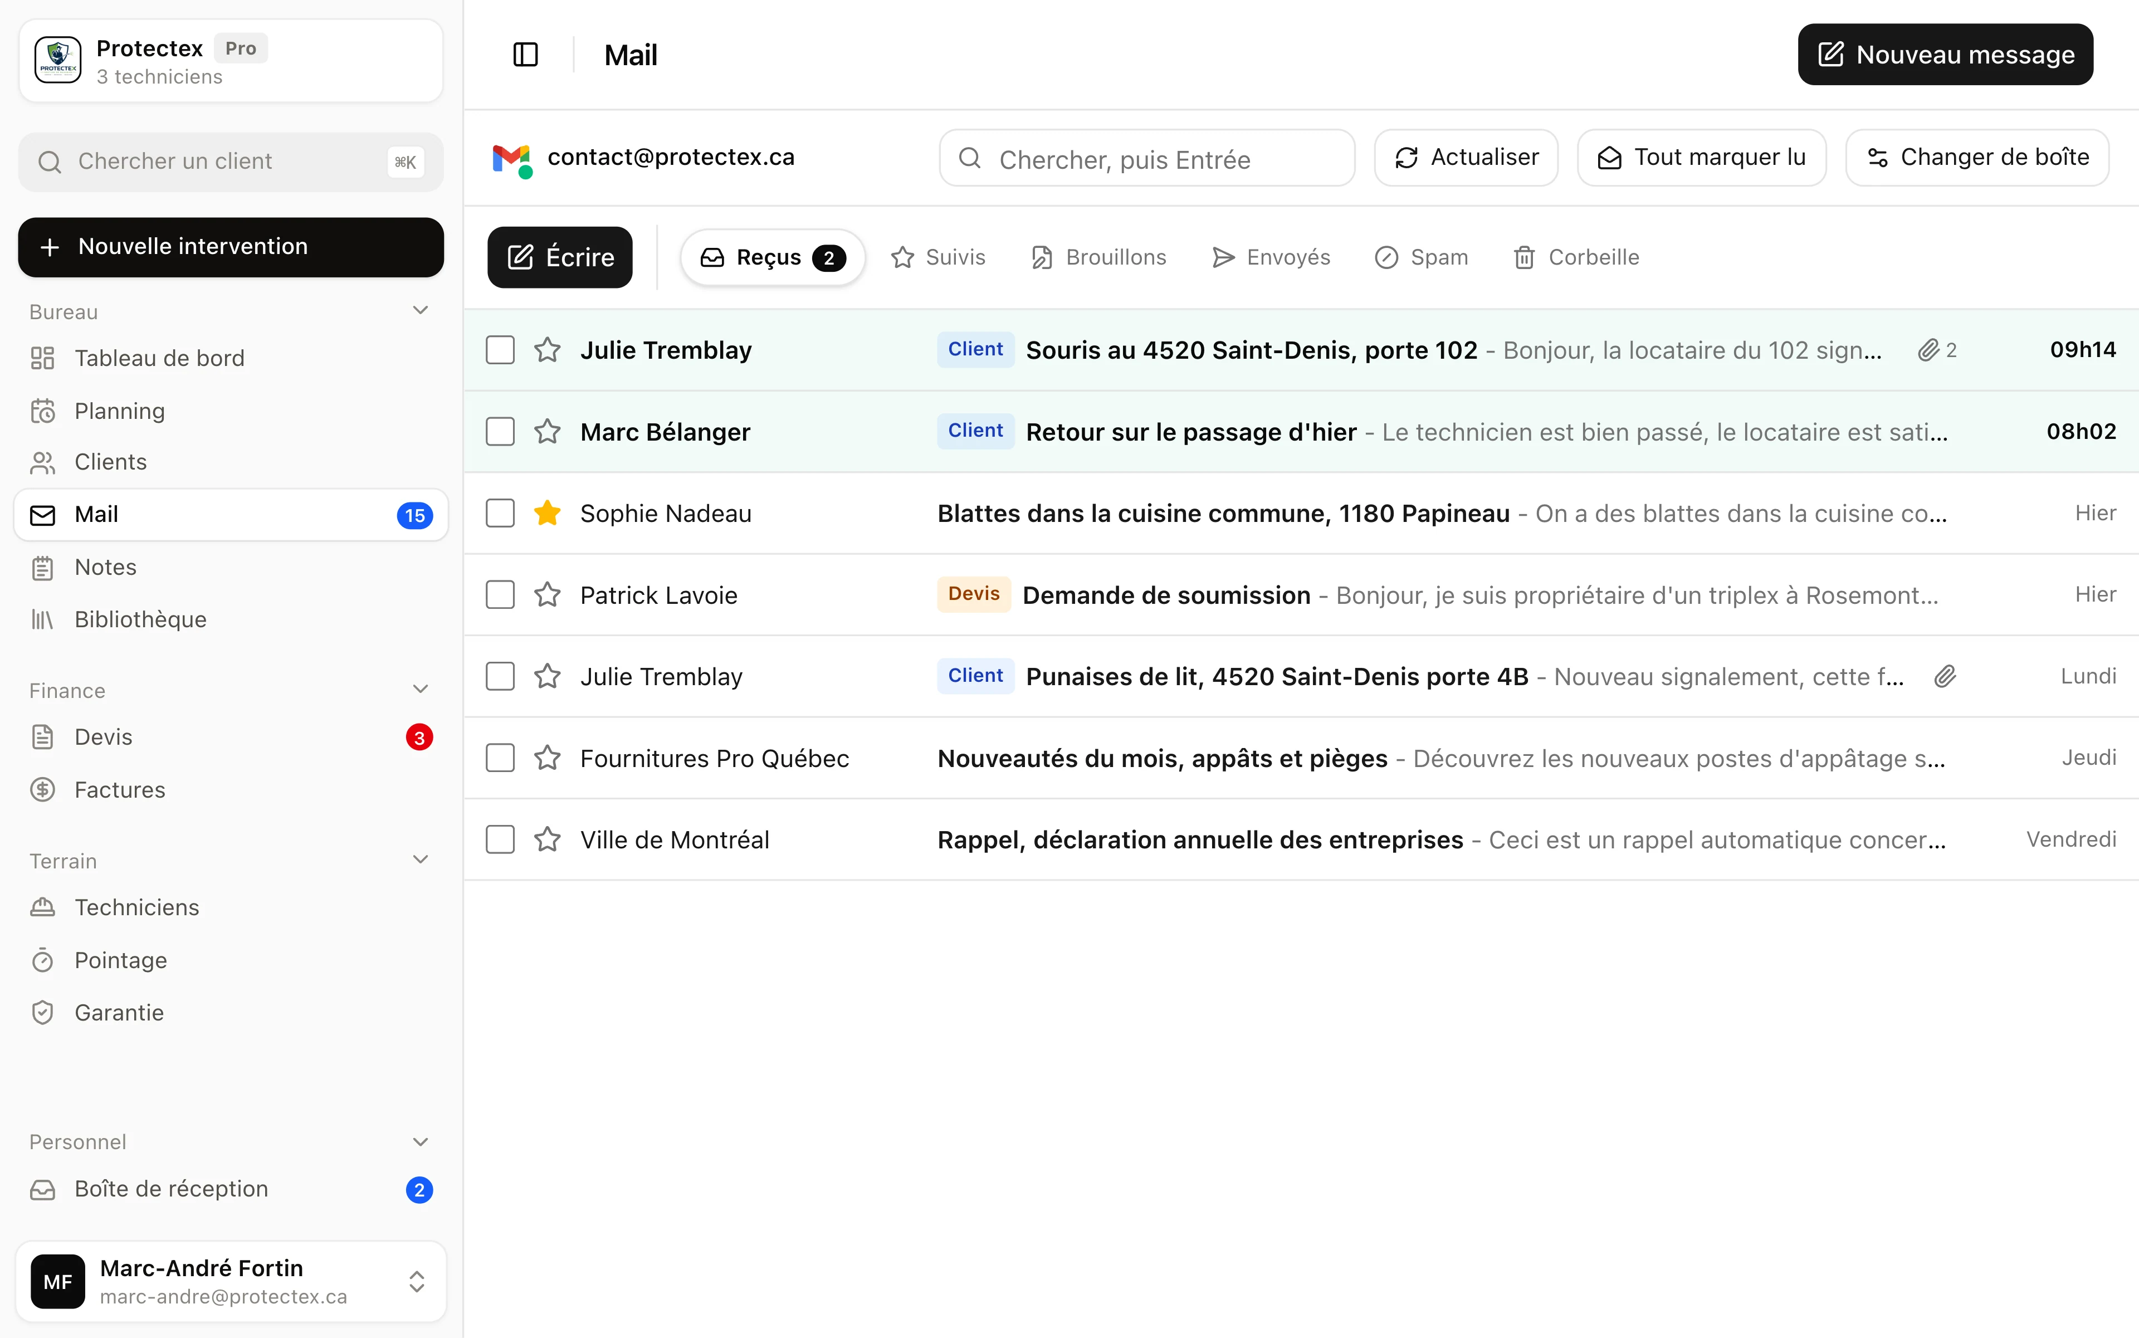Open Devis under Finance
The image size is (2139, 1338).
tap(231, 737)
